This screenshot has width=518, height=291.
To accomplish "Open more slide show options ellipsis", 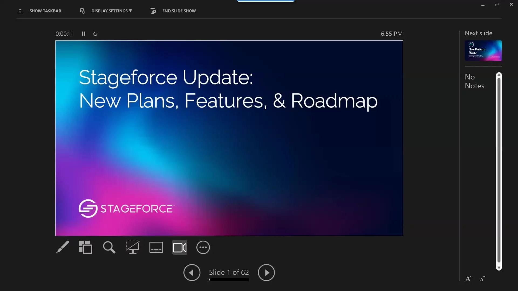I will click(x=203, y=247).
